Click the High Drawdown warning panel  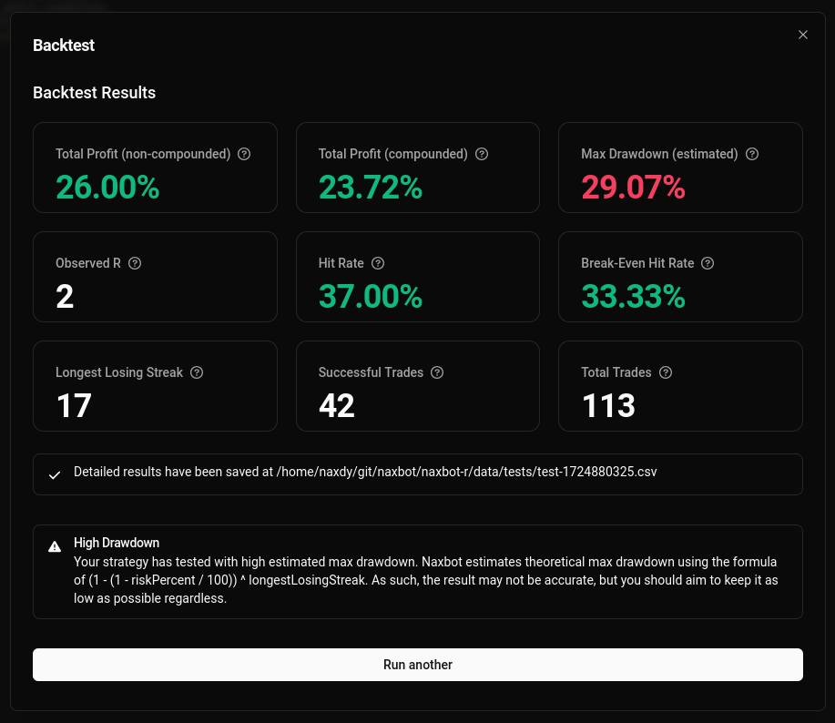pyautogui.click(x=418, y=571)
